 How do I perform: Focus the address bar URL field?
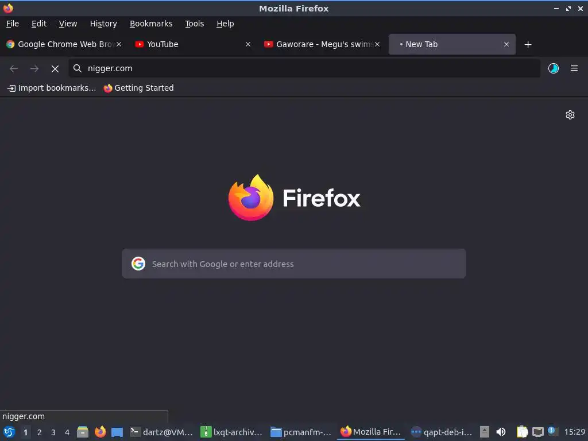coord(304,68)
